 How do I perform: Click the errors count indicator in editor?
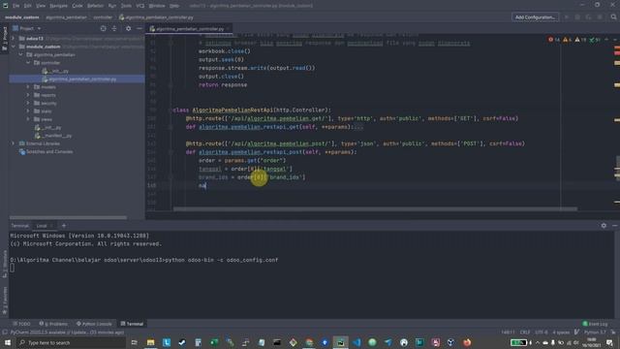tap(554, 40)
